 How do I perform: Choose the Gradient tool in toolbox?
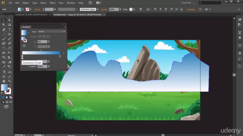pos(9,62)
